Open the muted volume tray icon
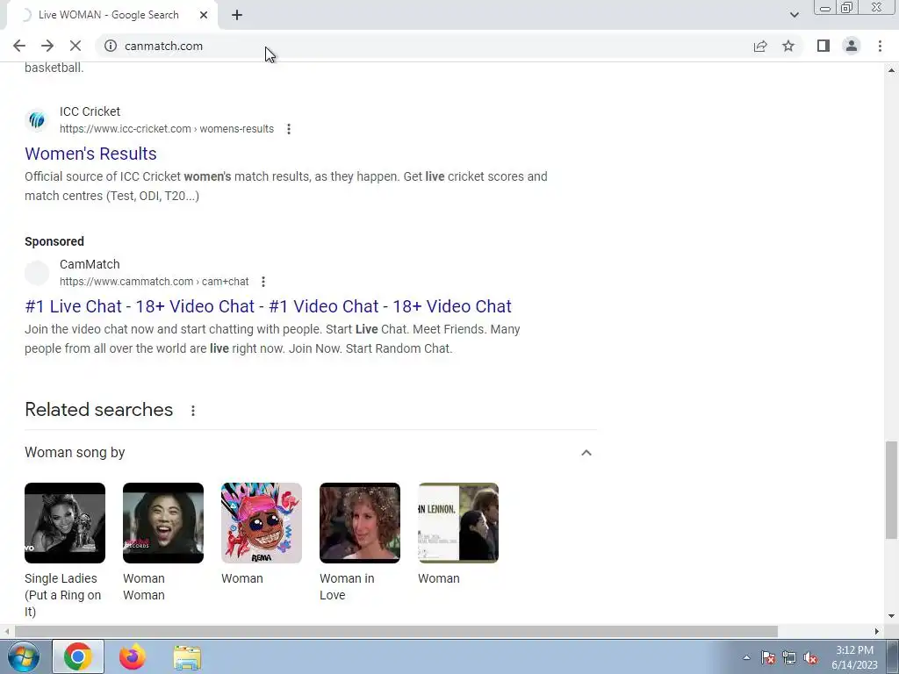 pyautogui.click(x=810, y=658)
